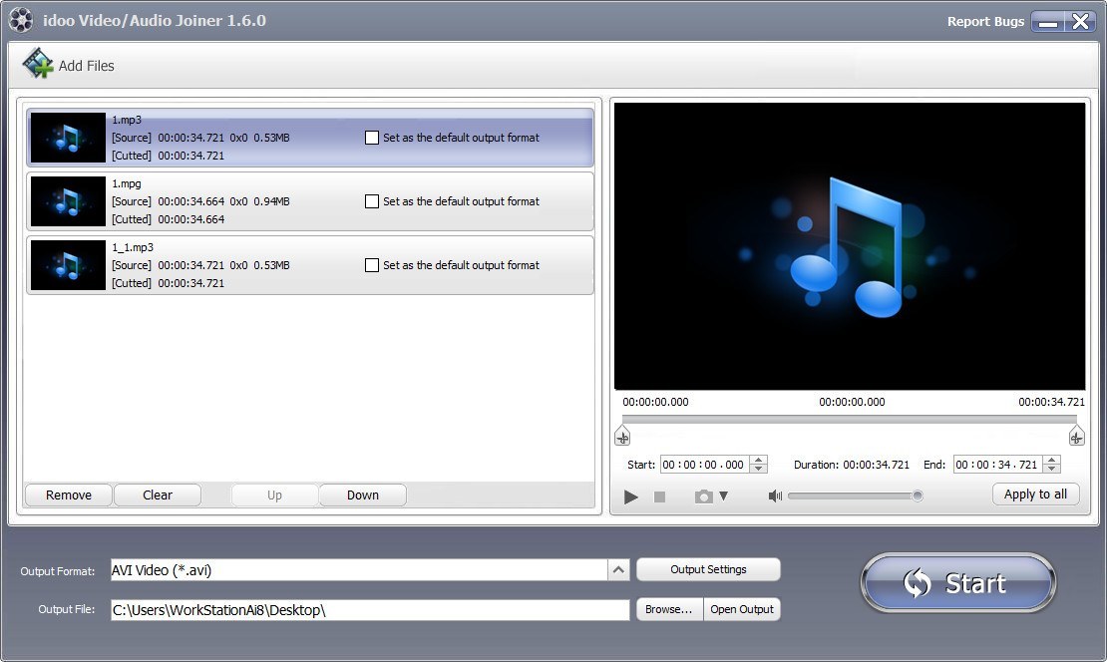Image resolution: width=1107 pixels, height=662 pixels.
Task: Click the Clear button
Action: click(157, 495)
